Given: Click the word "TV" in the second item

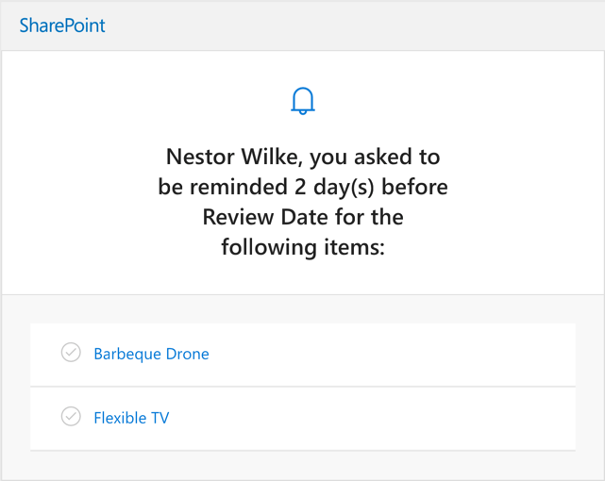Looking at the screenshot, I should pos(160,418).
